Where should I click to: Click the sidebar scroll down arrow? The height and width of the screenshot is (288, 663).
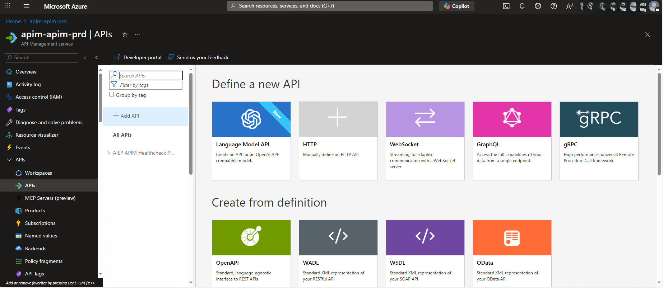[x=100, y=274]
